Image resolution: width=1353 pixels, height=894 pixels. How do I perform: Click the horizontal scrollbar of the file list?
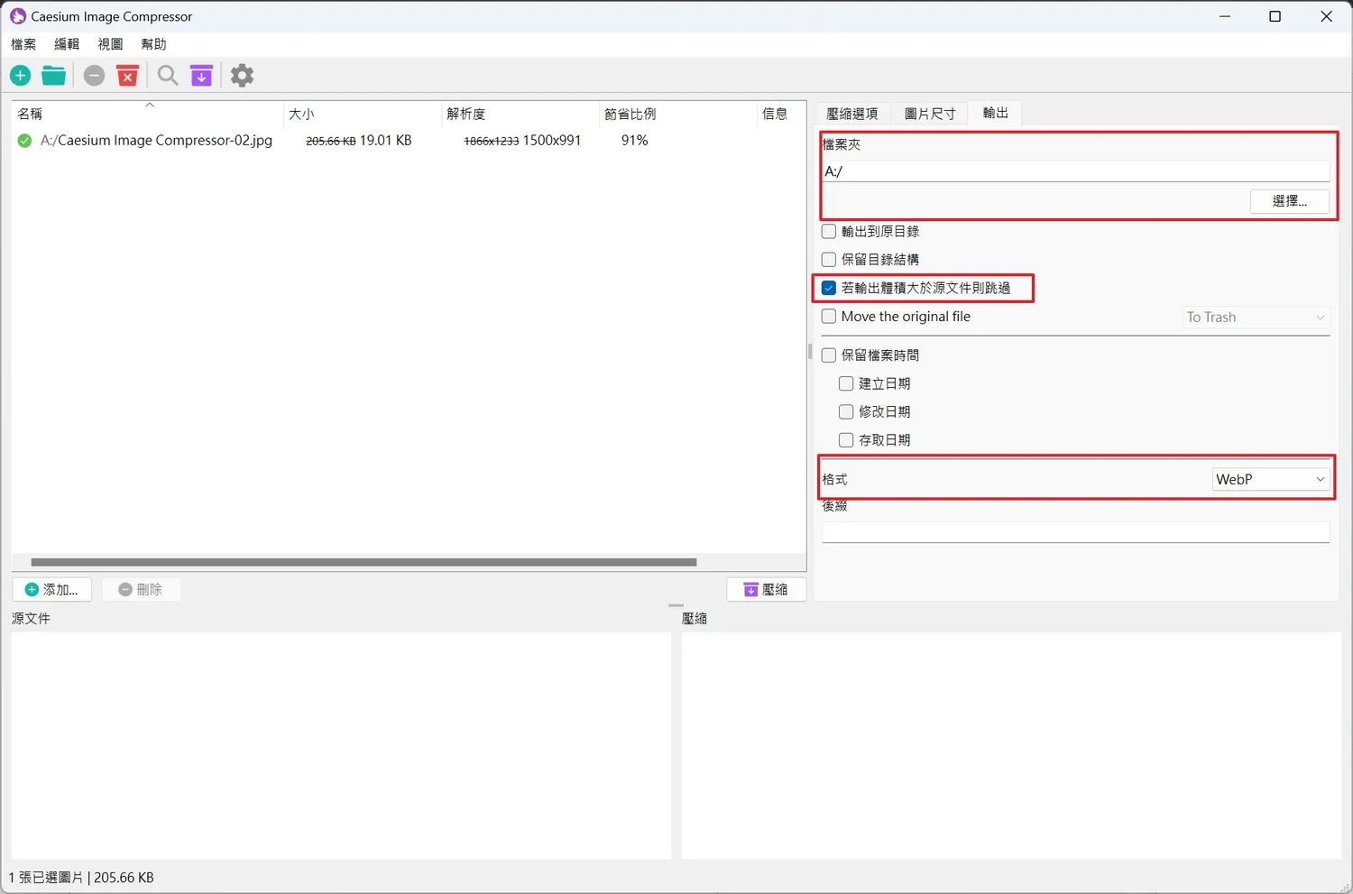(x=364, y=562)
